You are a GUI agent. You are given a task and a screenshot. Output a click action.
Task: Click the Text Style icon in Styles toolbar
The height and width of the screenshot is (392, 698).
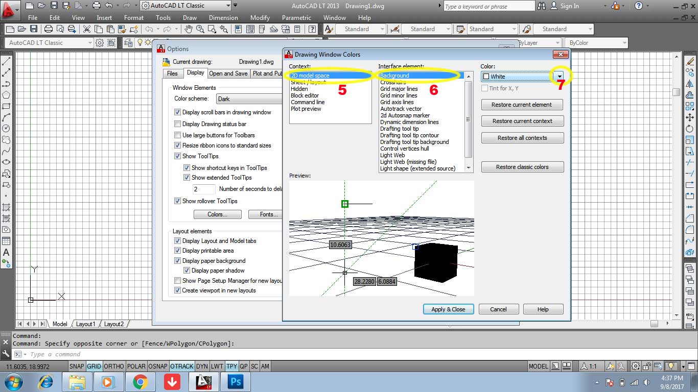click(x=329, y=29)
